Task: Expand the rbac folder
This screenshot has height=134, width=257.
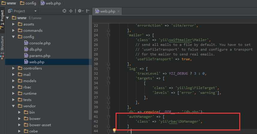Action: pyautogui.click(x=13, y=87)
